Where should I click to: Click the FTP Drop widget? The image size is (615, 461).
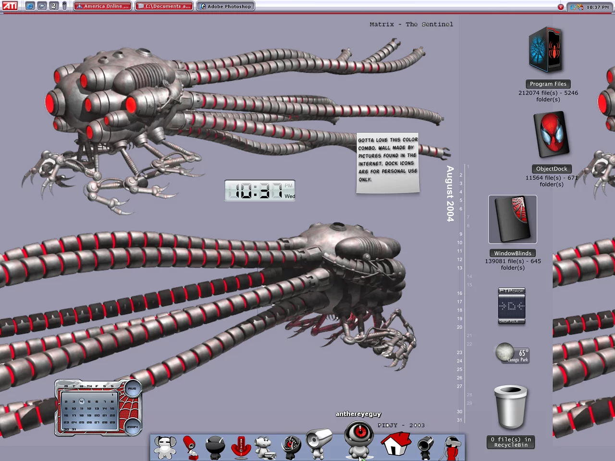click(x=512, y=306)
